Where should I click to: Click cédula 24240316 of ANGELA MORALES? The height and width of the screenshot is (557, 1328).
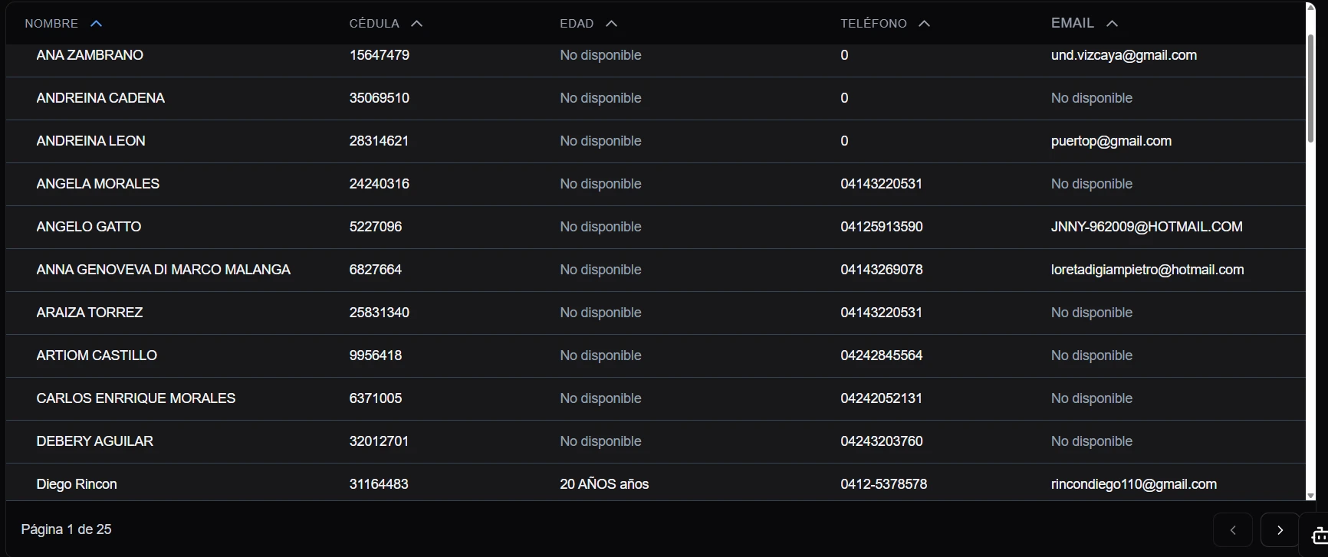(x=379, y=184)
